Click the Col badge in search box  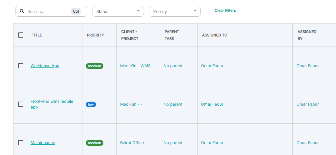click(x=76, y=11)
